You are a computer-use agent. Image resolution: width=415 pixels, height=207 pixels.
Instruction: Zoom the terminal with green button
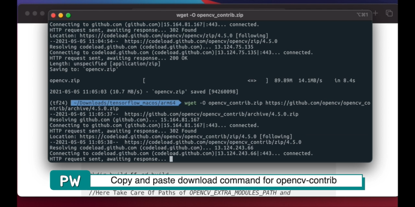[68, 15]
